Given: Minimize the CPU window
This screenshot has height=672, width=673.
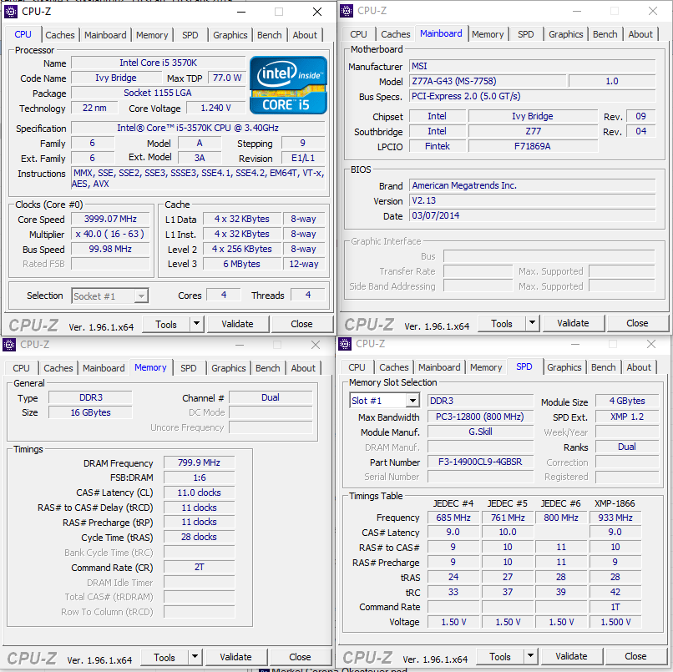Looking at the screenshot, I should click(241, 12).
